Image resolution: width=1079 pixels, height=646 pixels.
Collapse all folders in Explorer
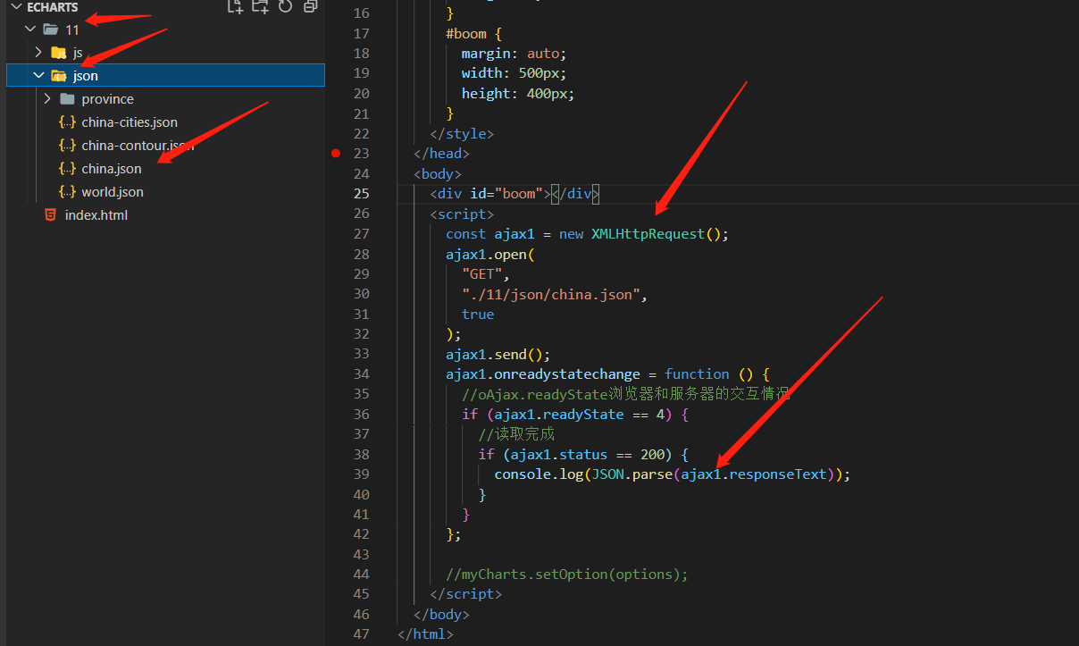(x=310, y=6)
